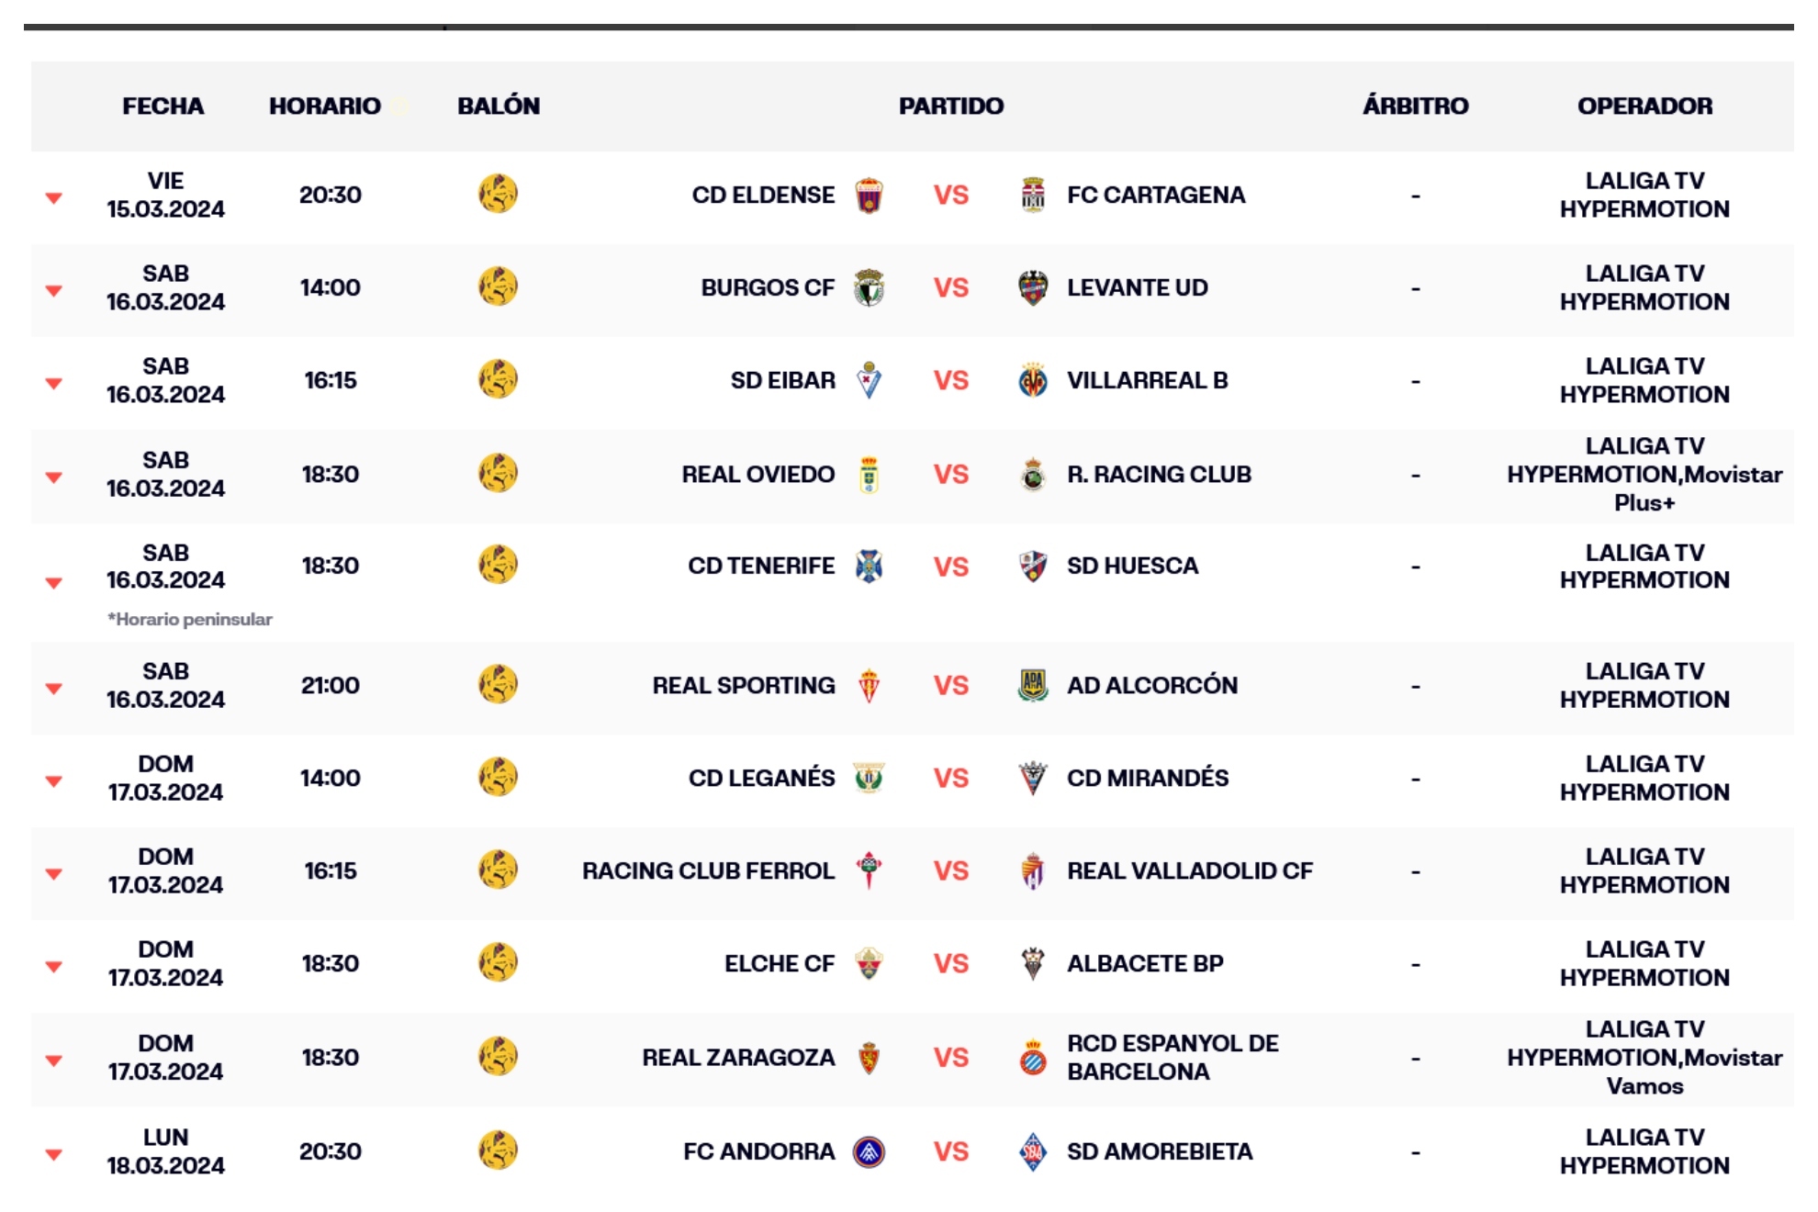This screenshot has height=1212, width=1818.
Task: Click the FC Andorra club crest
Action: pos(869,1151)
